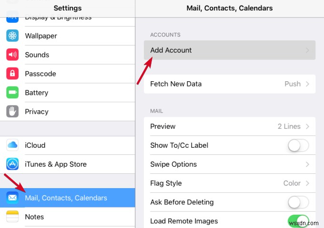The height and width of the screenshot is (228, 324).
Task: Tap the Flag Style 'Color' value
Action: [x=292, y=183]
